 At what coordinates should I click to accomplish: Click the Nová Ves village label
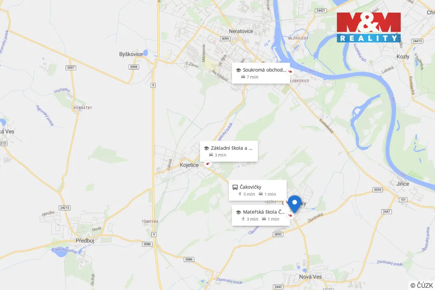click(x=311, y=276)
